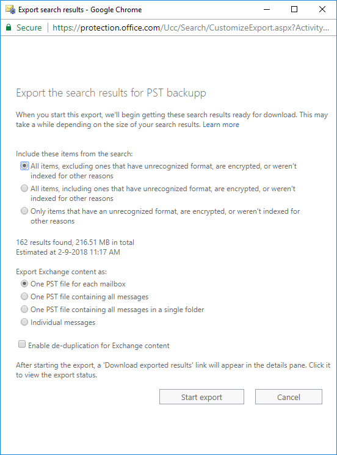The height and width of the screenshot is (455, 337).
Task: Click the Start export button
Action: [x=201, y=396]
